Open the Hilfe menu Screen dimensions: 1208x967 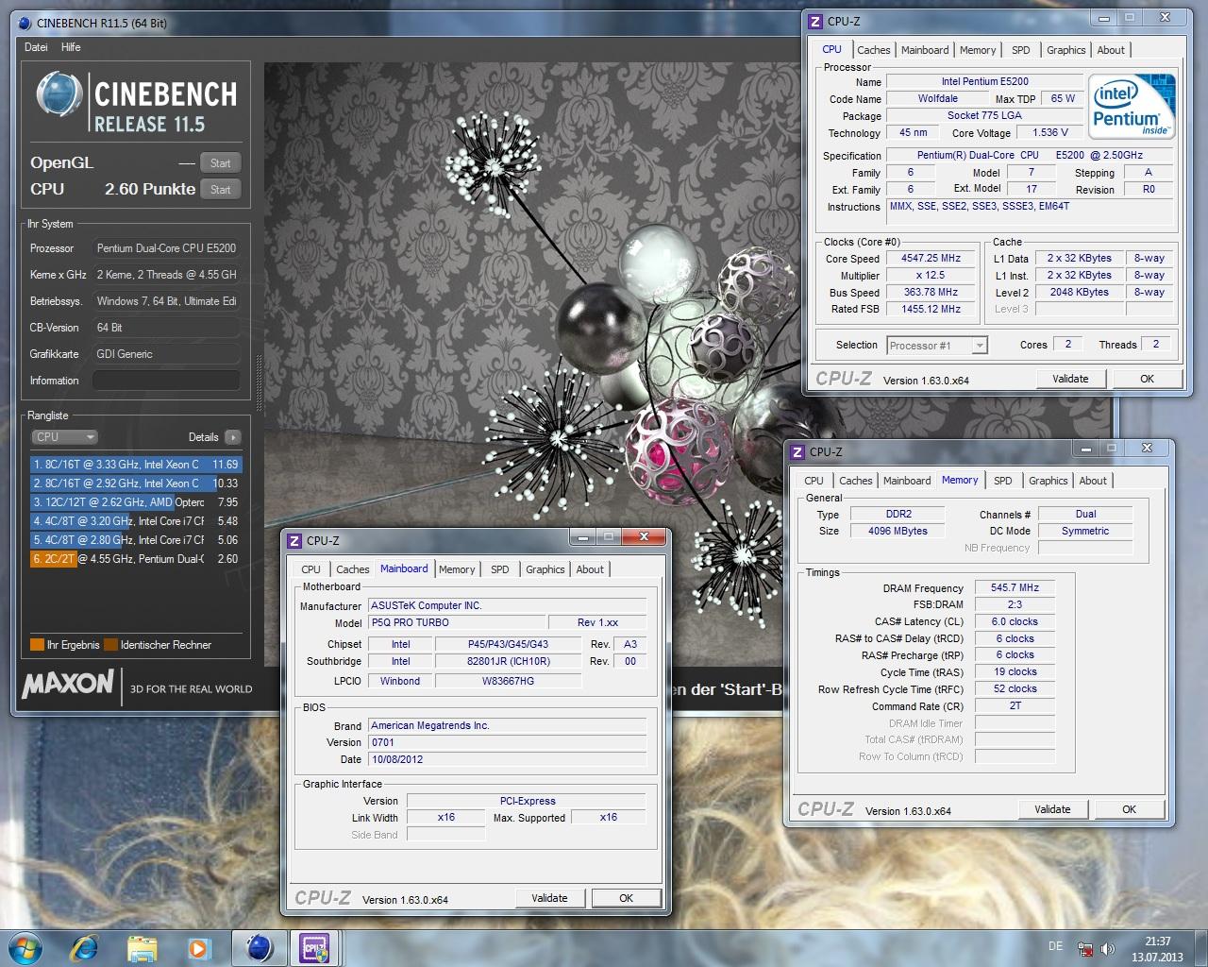71,47
